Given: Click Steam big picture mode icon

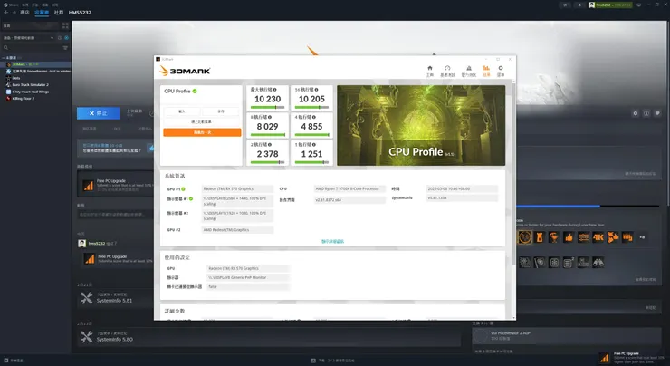Looking at the screenshot, I should coord(639,5).
